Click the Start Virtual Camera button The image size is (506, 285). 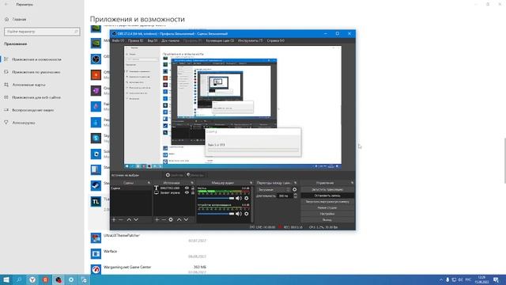pyautogui.click(x=327, y=202)
